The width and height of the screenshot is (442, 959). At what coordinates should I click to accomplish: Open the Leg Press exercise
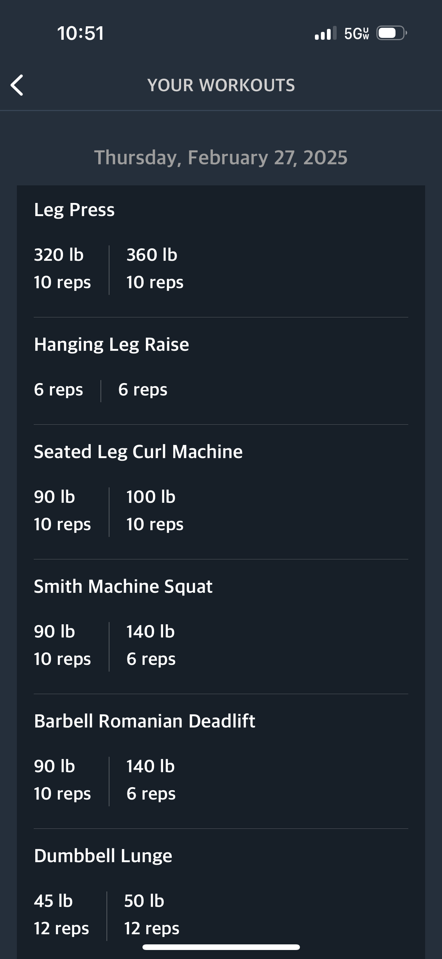(x=74, y=210)
